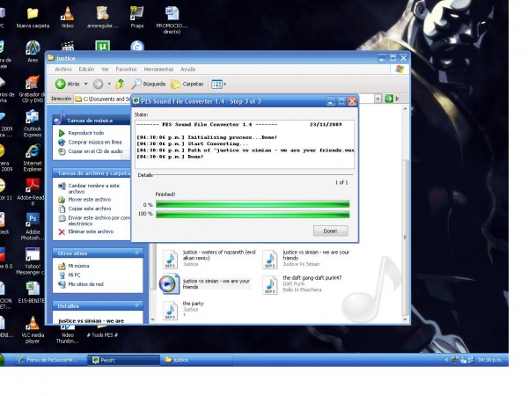Open the forward history dropdown arrow
This screenshot has height=396, width=528.
coord(109,84)
